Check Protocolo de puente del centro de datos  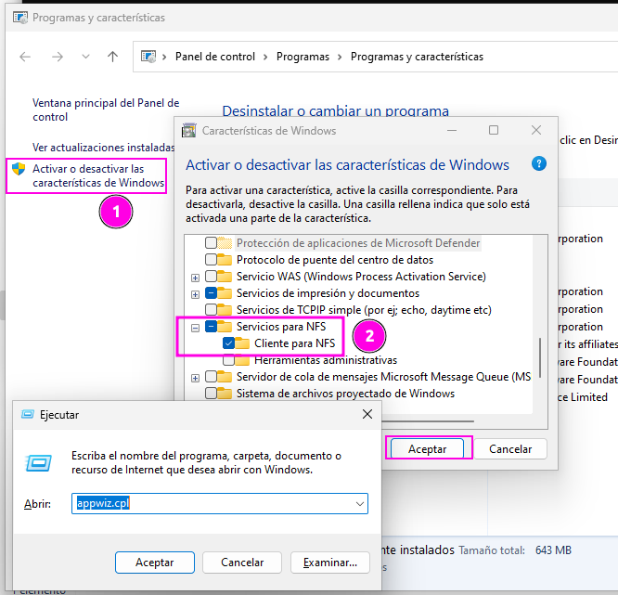tap(212, 260)
